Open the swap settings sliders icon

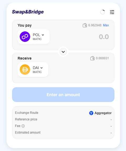coord(112,12)
